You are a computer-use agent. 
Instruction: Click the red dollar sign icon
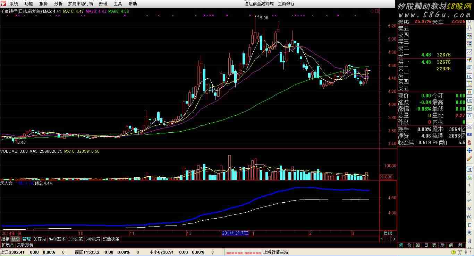click(469, 142)
